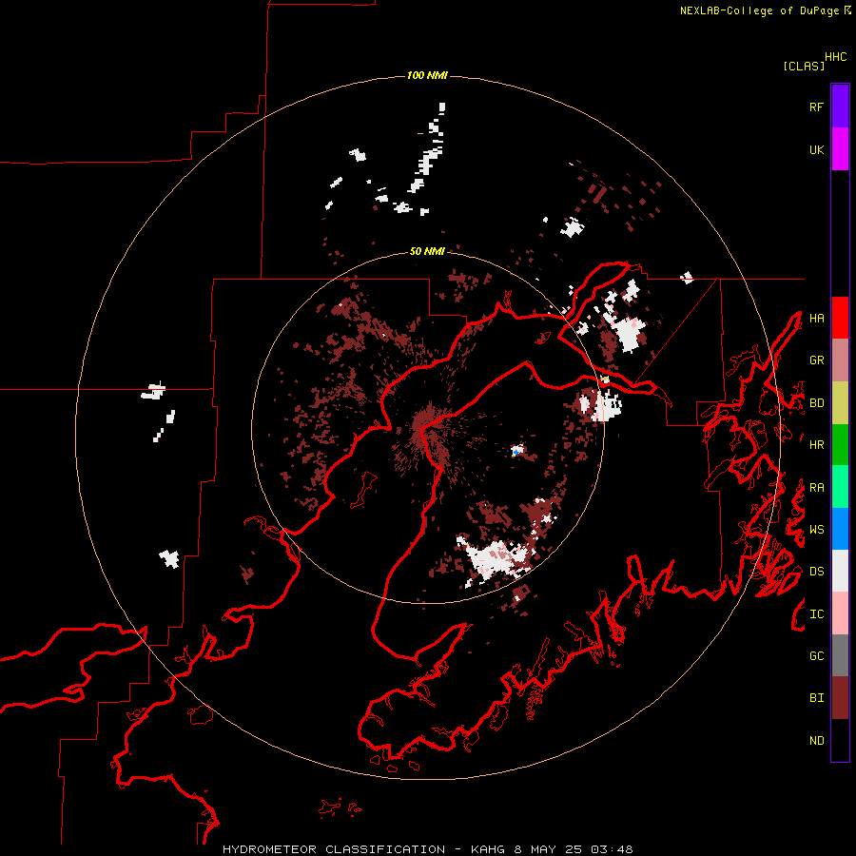The image size is (856, 856).
Task: Click the 50 NMI range ring label
Action: (x=427, y=251)
